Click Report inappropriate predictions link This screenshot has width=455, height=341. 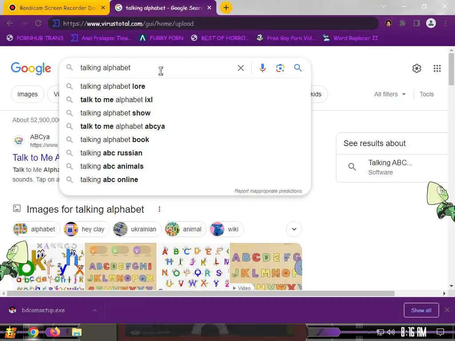(x=268, y=191)
